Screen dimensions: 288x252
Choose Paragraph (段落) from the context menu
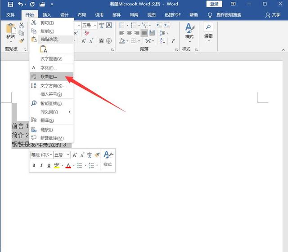[49, 77]
